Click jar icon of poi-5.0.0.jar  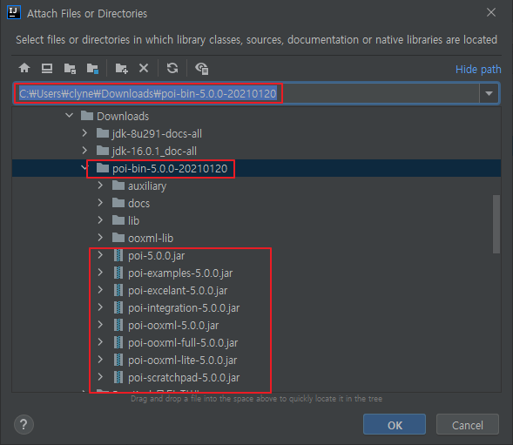coord(118,255)
